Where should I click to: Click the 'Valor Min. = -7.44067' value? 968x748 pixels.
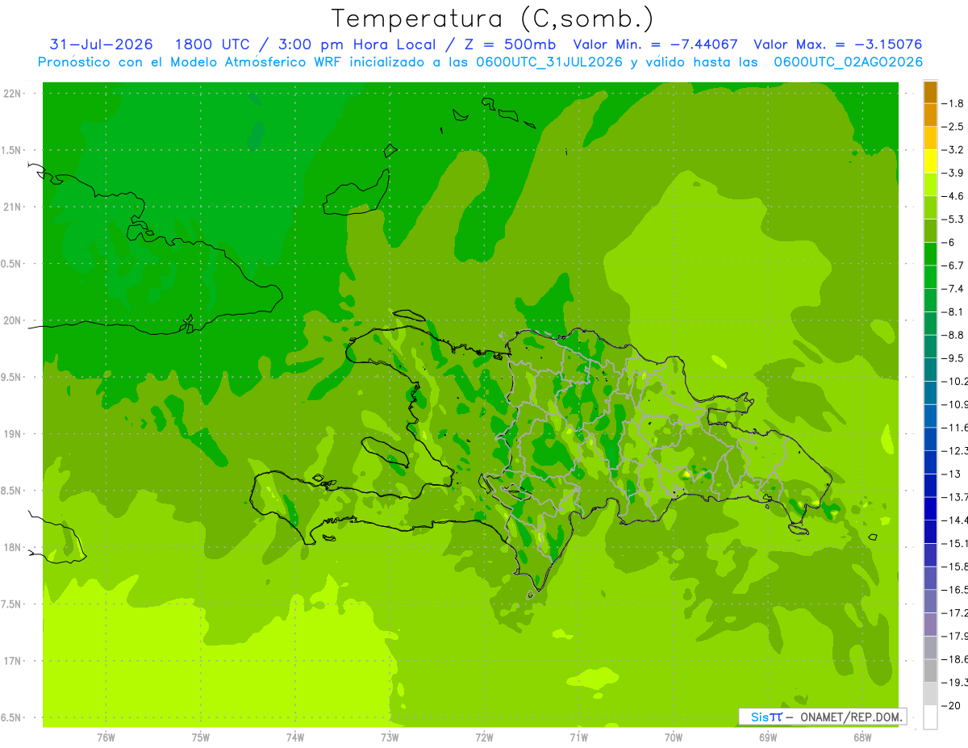[655, 44]
